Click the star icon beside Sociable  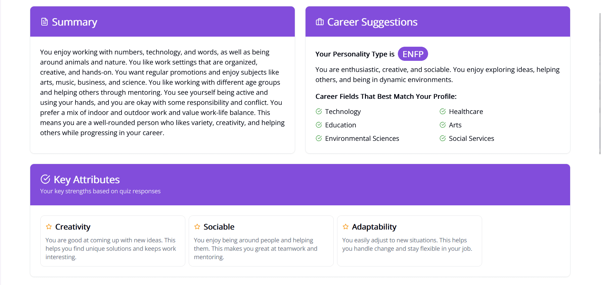pos(197,227)
